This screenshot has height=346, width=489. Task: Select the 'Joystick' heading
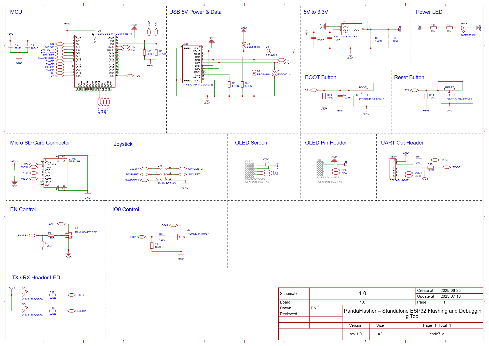click(x=123, y=144)
